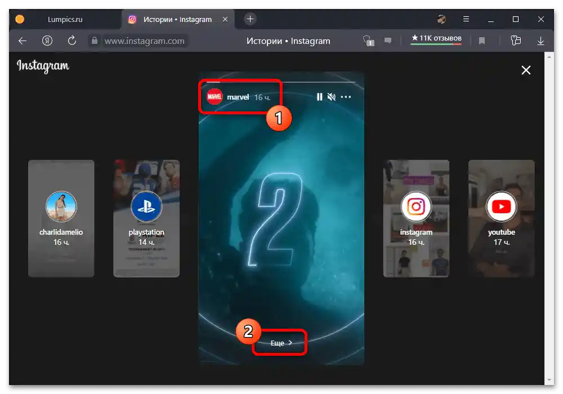
Task: Close the stories viewer with X
Action: point(526,70)
